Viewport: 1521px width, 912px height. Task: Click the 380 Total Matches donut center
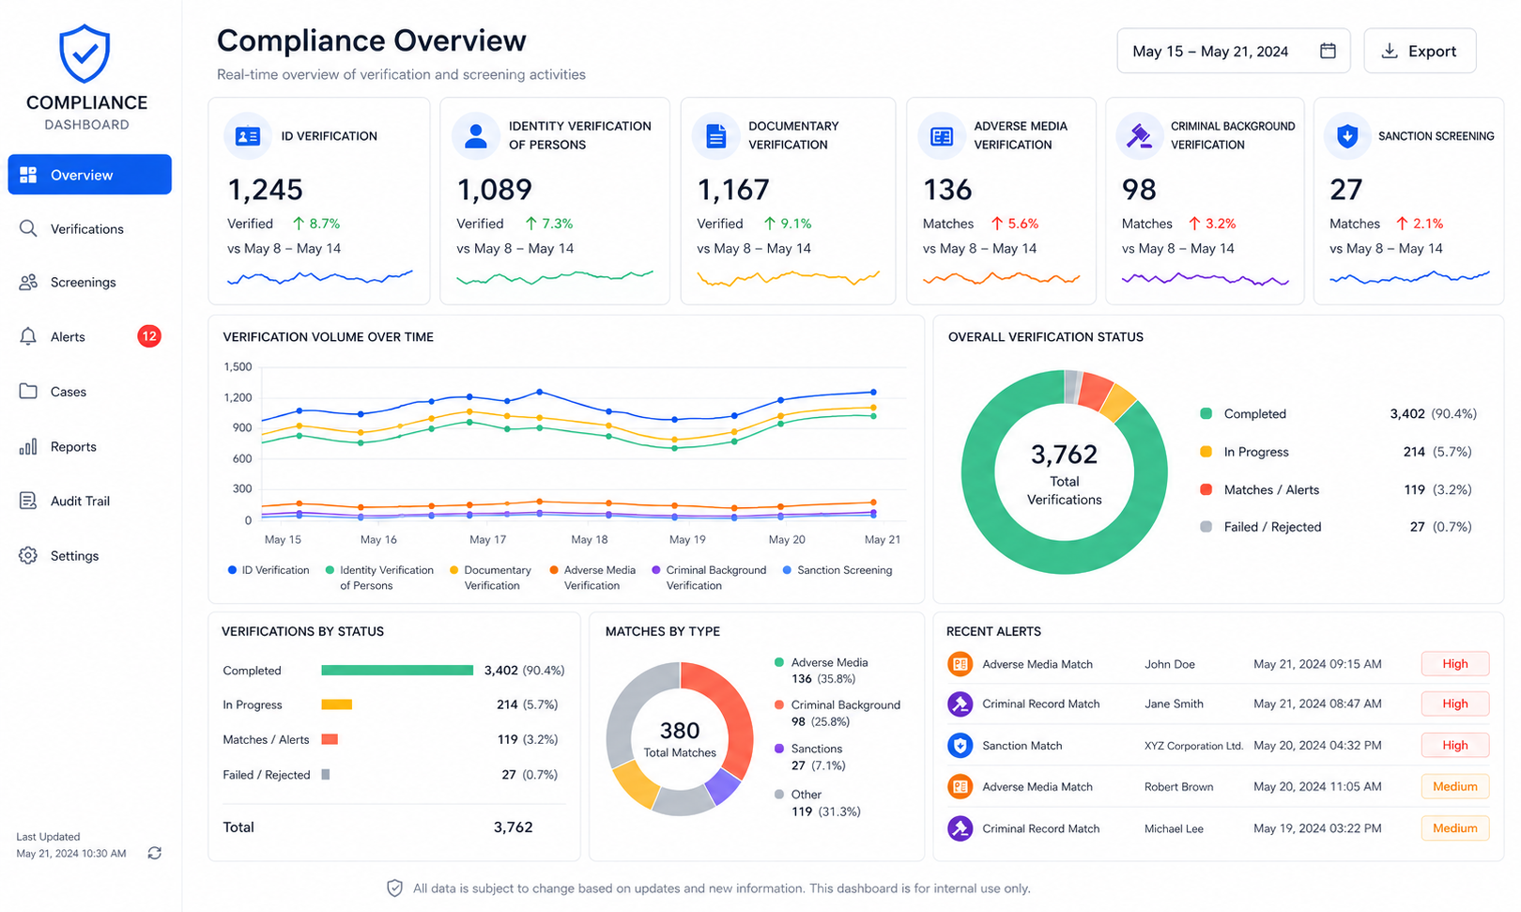680,738
